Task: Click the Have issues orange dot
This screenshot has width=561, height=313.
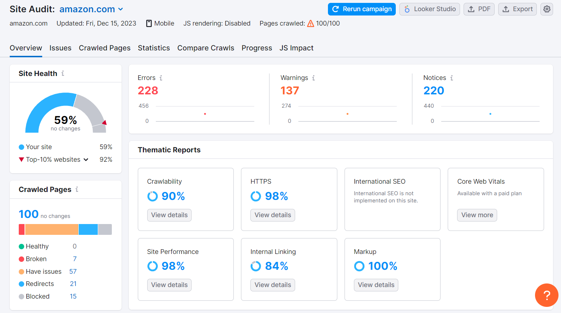Action: pyautogui.click(x=21, y=272)
